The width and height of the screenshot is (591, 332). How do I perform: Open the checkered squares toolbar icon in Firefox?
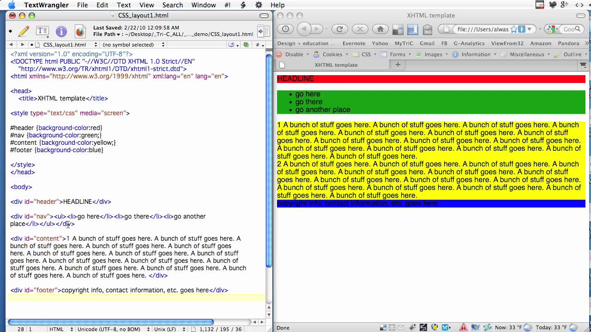(398, 30)
